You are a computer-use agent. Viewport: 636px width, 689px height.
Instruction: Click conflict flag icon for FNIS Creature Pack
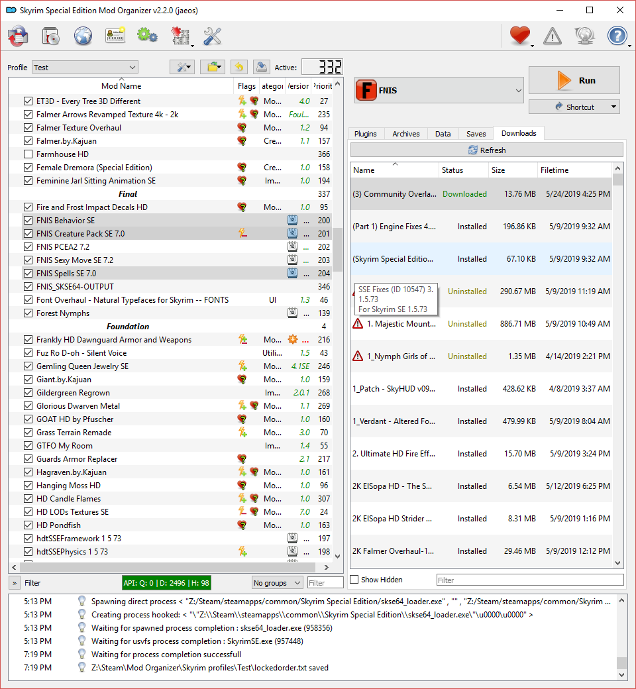tap(242, 233)
